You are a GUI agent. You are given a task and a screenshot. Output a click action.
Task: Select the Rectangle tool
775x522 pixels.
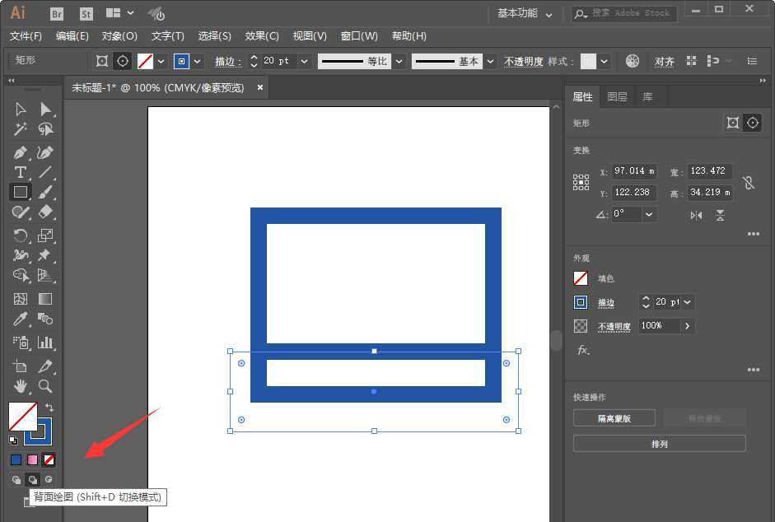(20, 192)
